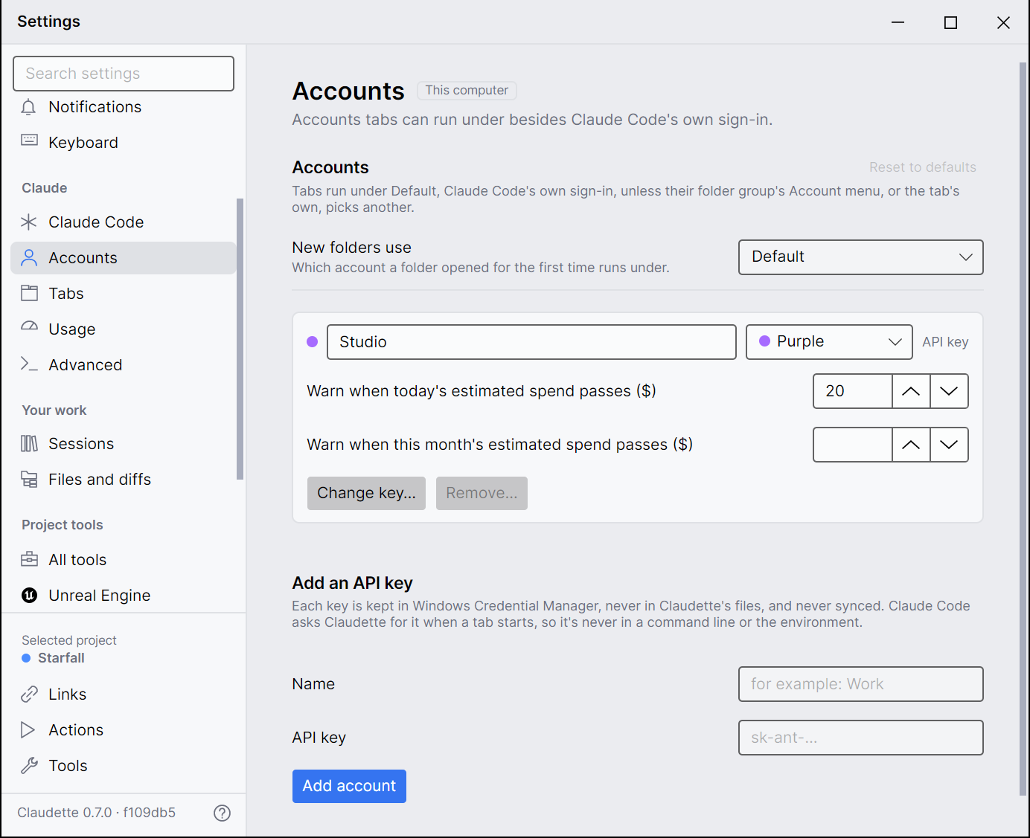
Task: Switch to Usage settings section
Action: click(x=124, y=329)
